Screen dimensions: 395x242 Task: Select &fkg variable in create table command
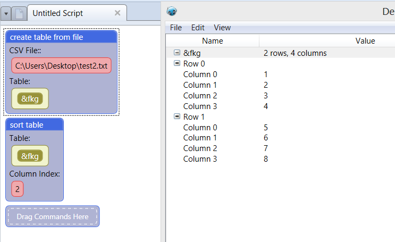30,98
